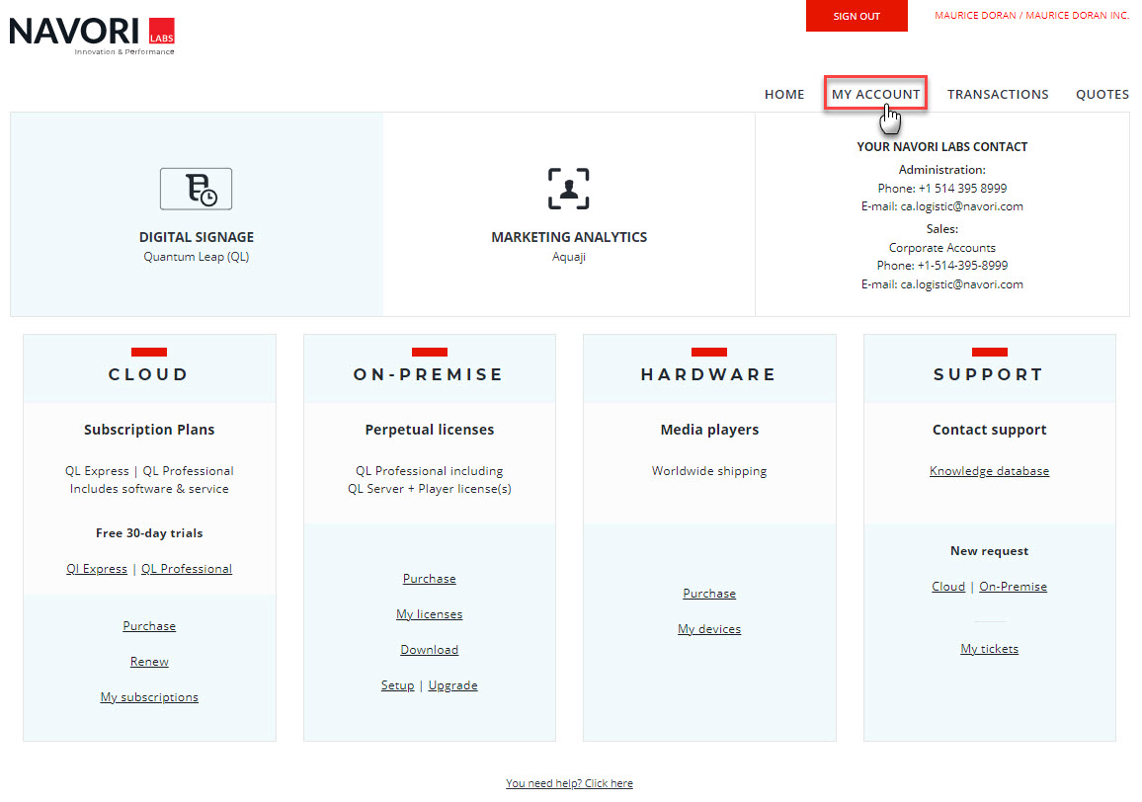Viewport: 1142px width, 802px height.
Task: Open the Quotes menu item
Action: coord(1101,94)
